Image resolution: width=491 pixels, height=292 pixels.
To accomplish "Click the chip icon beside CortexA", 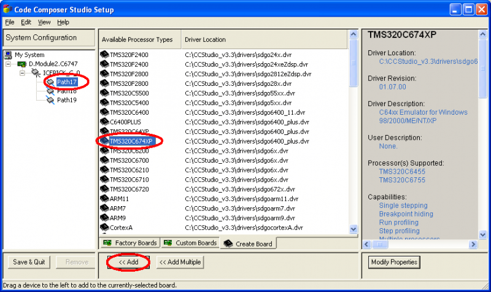I will [x=104, y=228].
